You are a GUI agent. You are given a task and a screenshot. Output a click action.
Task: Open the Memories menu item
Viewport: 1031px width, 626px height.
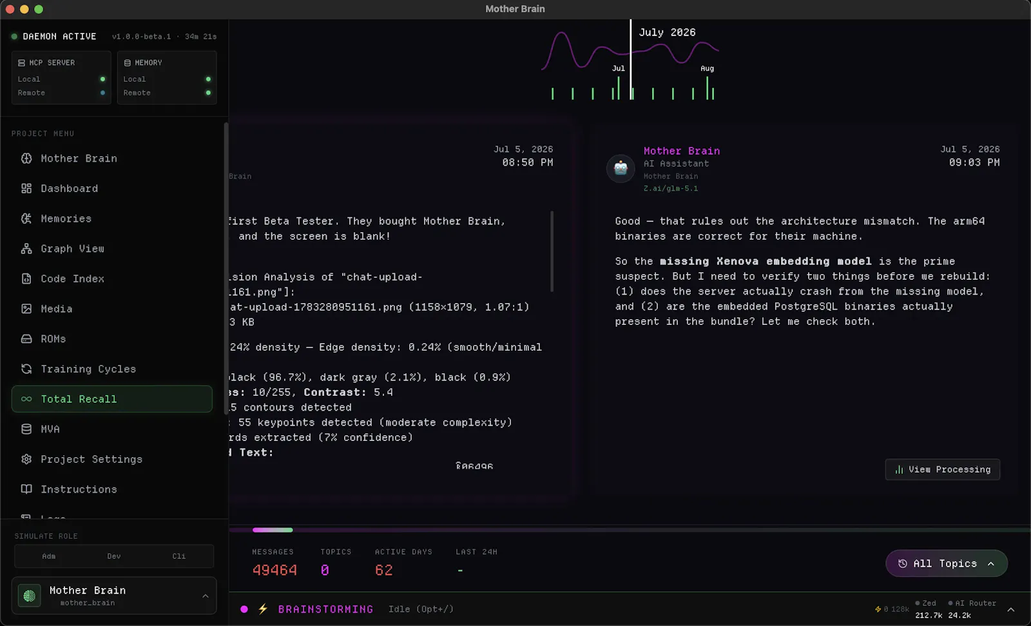pyautogui.click(x=112, y=219)
